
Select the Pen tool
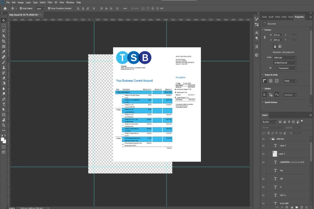pos(3,99)
